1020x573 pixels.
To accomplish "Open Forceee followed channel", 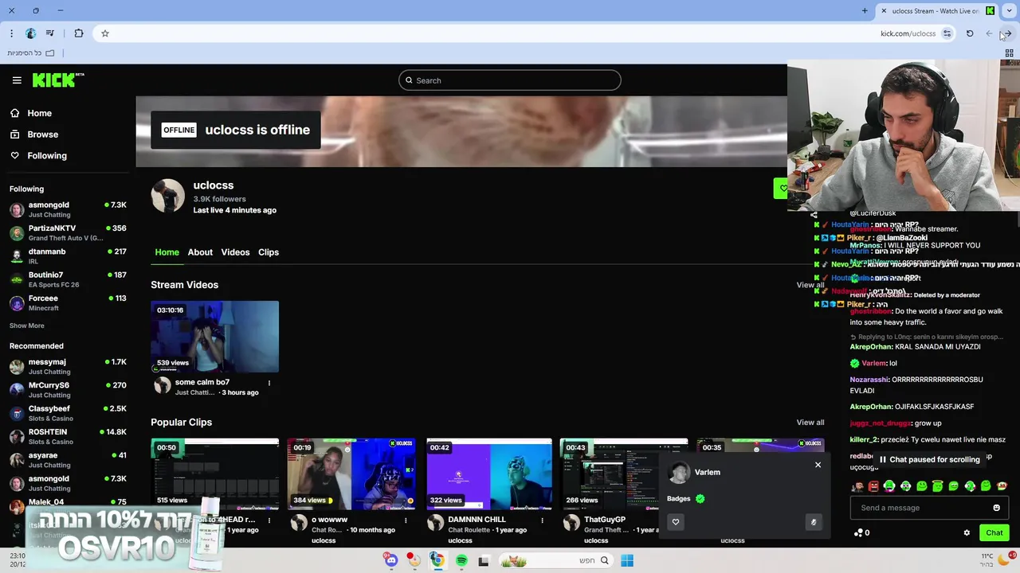I will coord(68,302).
